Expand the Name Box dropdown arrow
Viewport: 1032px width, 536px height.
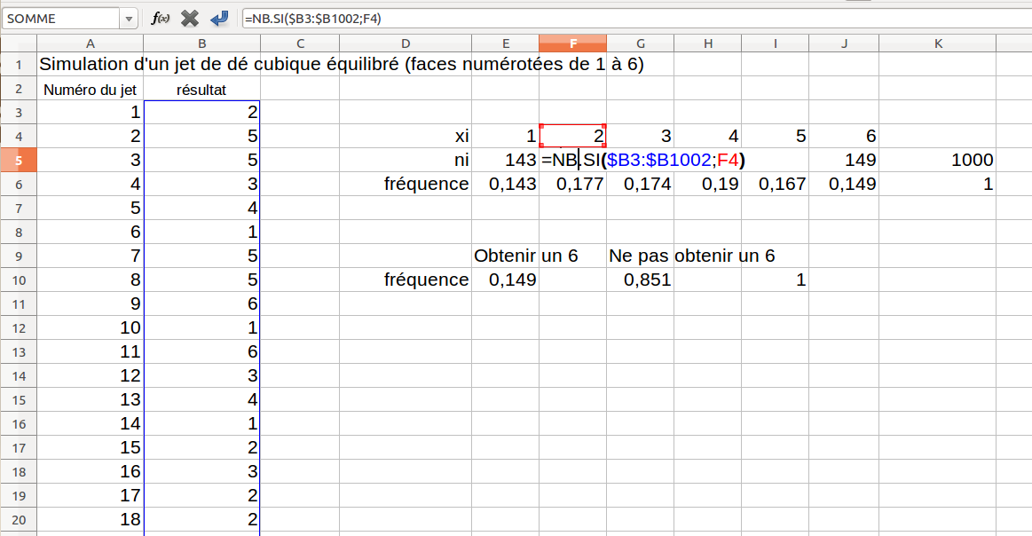[130, 19]
